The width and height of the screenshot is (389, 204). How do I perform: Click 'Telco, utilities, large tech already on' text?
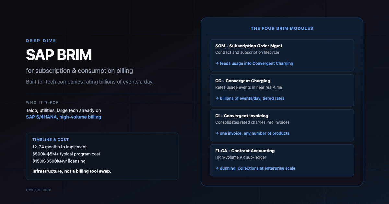point(64,110)
